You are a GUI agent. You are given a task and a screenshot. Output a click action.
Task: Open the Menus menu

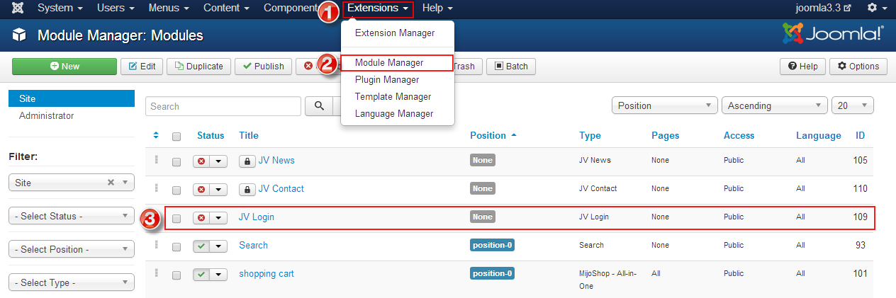[169, 8]
